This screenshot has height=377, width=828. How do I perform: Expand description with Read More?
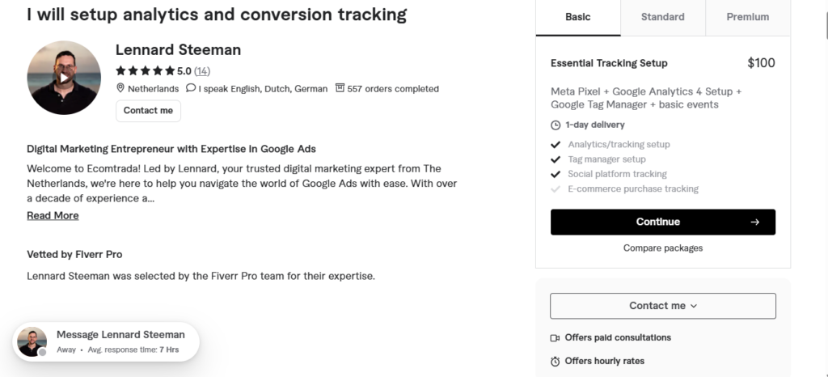pyautogui.click(x=53, y=215)
